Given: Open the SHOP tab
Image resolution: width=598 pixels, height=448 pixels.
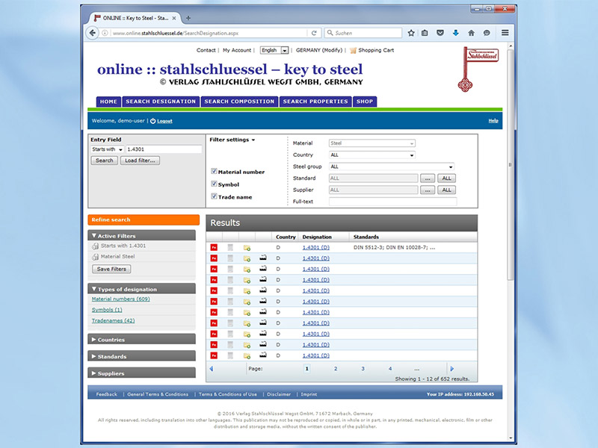Looking at the screenshot, I should (x=365, y=102).
